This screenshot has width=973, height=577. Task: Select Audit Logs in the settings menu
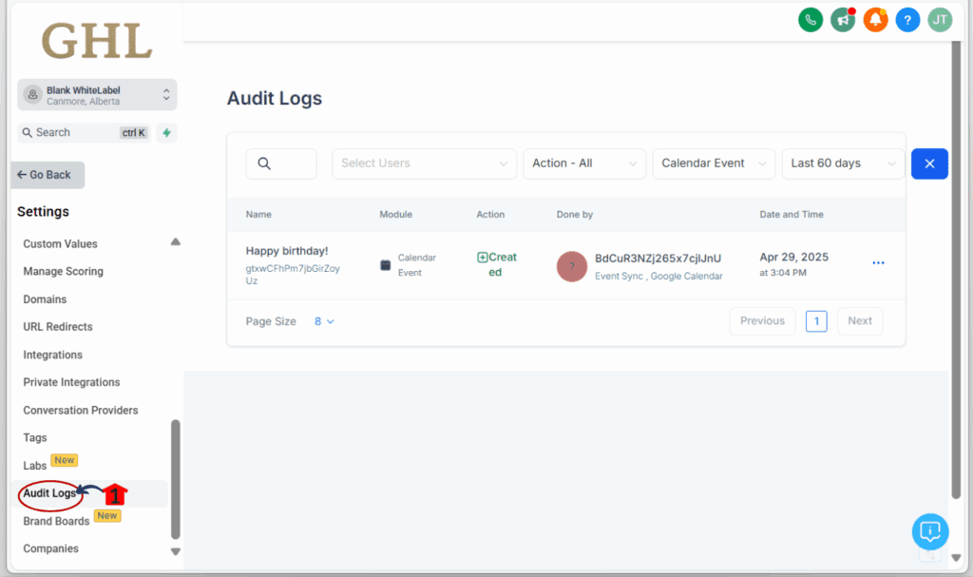click(x=49, y=493)
